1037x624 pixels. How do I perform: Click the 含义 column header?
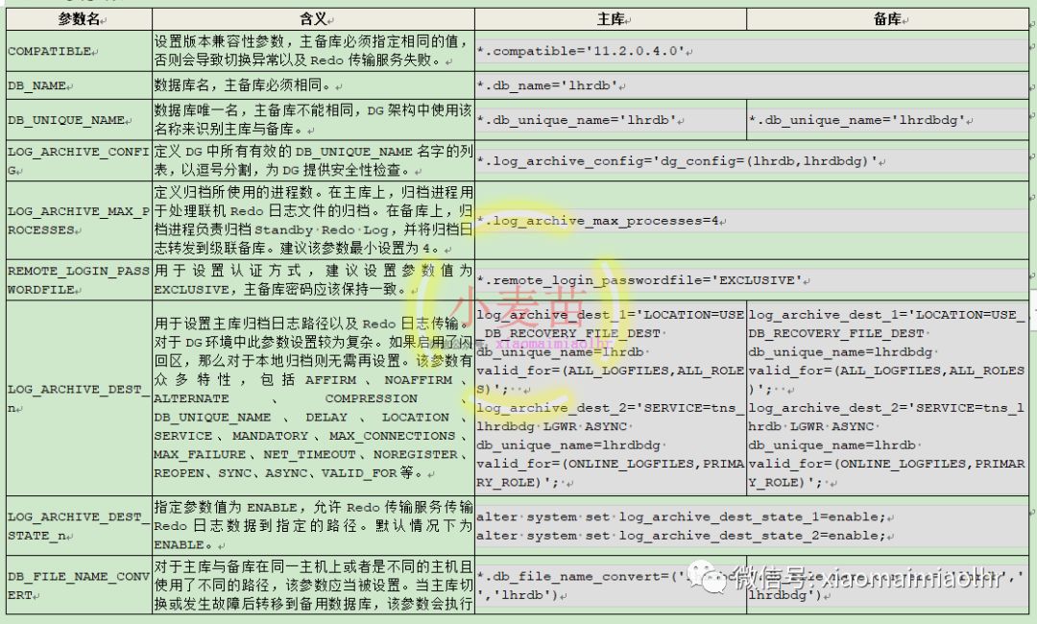pos(313,19)
